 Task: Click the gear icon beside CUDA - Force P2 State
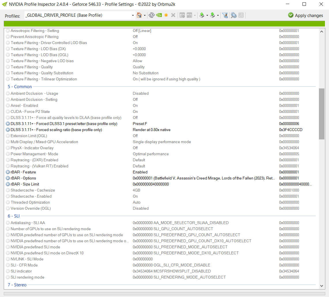pyautogui.click(x=8, y=111)
